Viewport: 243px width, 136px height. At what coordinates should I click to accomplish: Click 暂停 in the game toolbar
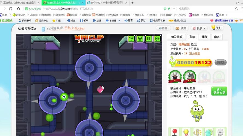(84, 20)
